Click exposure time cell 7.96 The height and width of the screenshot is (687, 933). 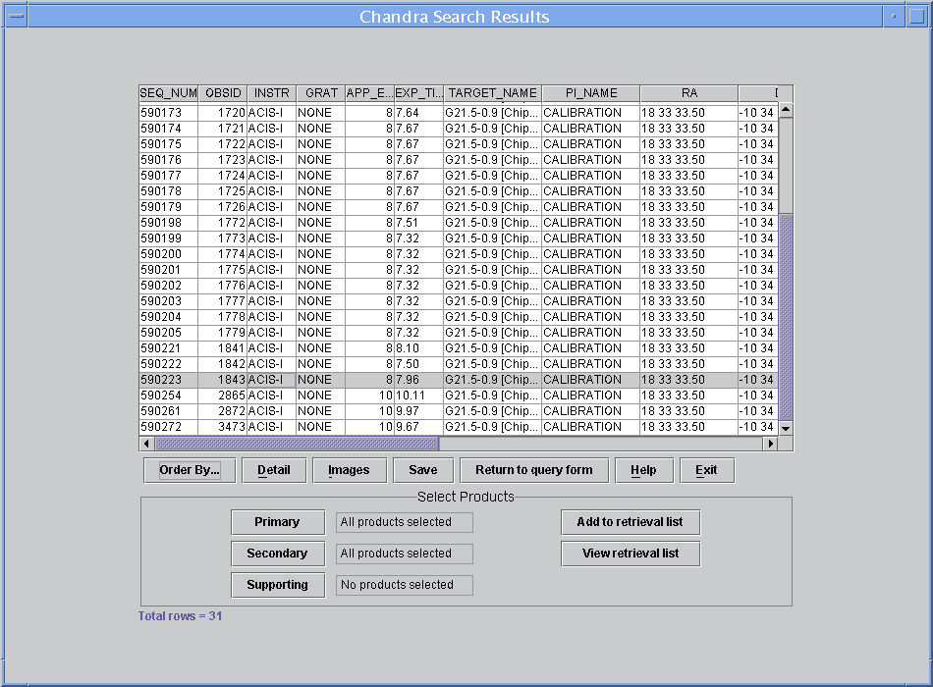[419, 380]
